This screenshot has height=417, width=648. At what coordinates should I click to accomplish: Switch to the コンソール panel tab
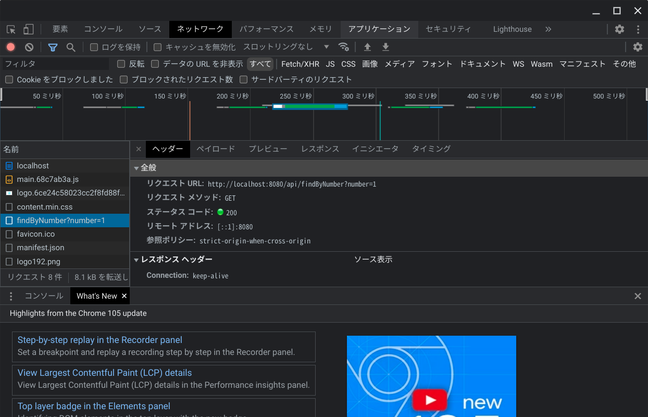(103, 29)
